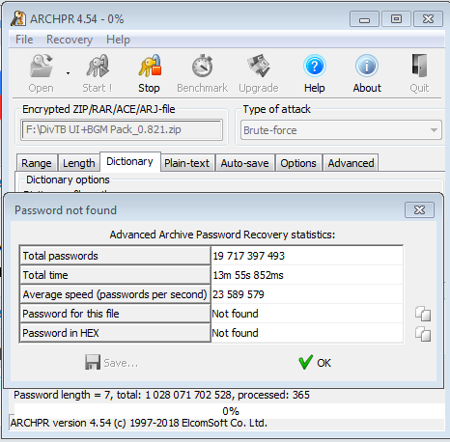Click the Save floppy disk button
Viewport: 450px width, 442px height.
coord(111,363)
